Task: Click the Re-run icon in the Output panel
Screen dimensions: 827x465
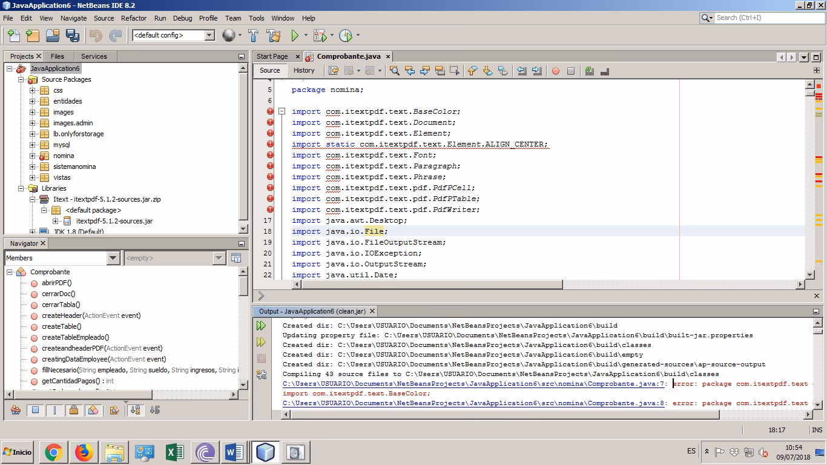Action: coord(261,326)
